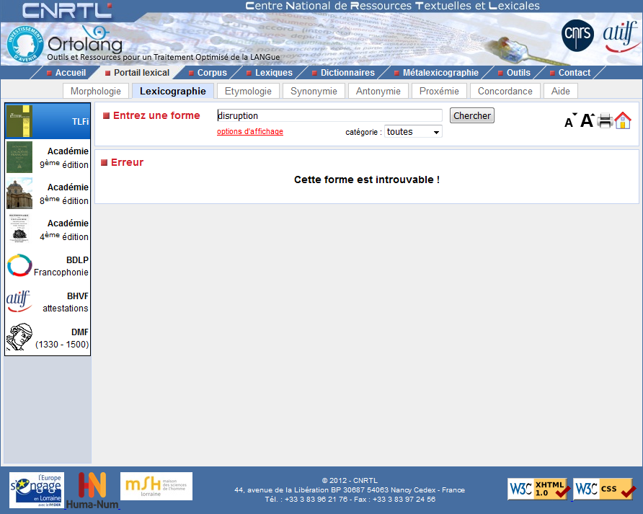This screenshot has height=514, width=643.
Task: Open BDLP Francophonie text link
Action: tap(61, 266)
